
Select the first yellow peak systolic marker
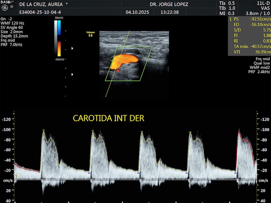point(44,131)
